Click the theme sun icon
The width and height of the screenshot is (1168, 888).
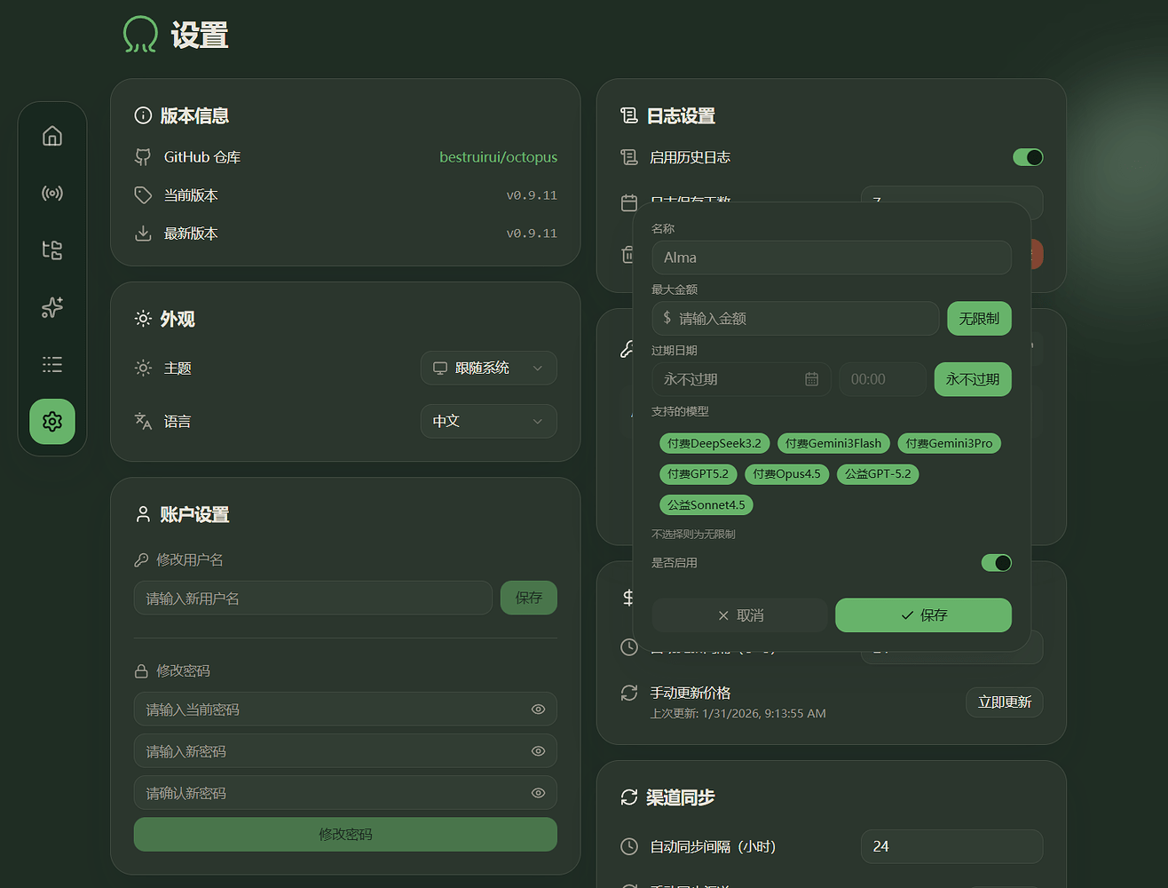pos(143,368)
